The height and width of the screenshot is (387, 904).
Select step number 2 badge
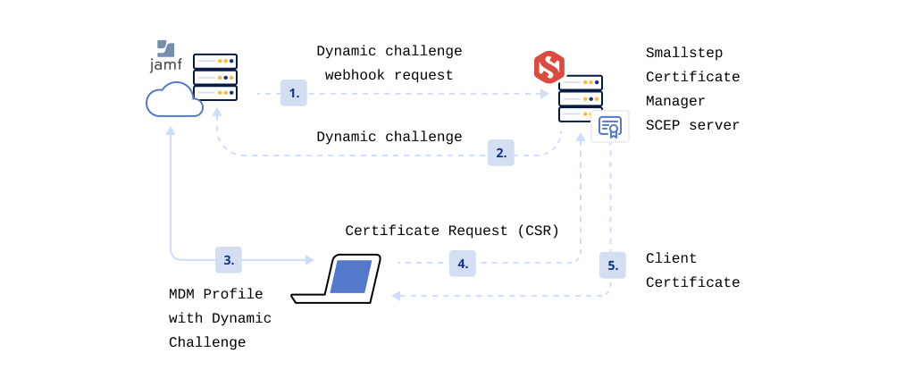pyautogui.click(x=501, y=153)
